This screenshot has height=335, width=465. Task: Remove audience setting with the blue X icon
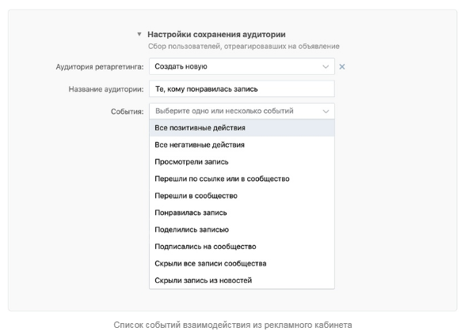342,67
